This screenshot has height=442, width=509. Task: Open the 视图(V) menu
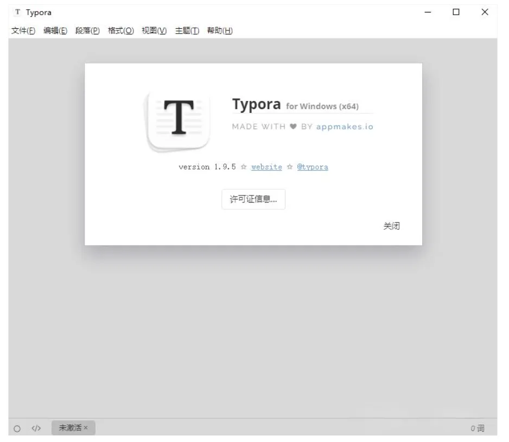click(x=154, y=30)
